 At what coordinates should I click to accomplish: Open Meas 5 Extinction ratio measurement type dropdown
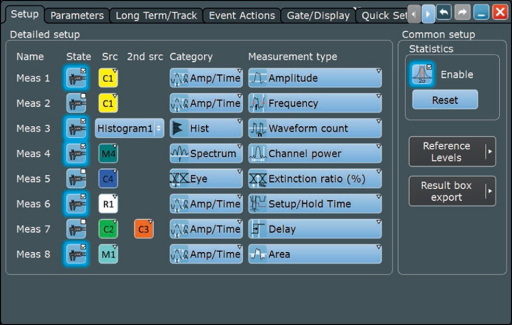[x=315, y=179]
